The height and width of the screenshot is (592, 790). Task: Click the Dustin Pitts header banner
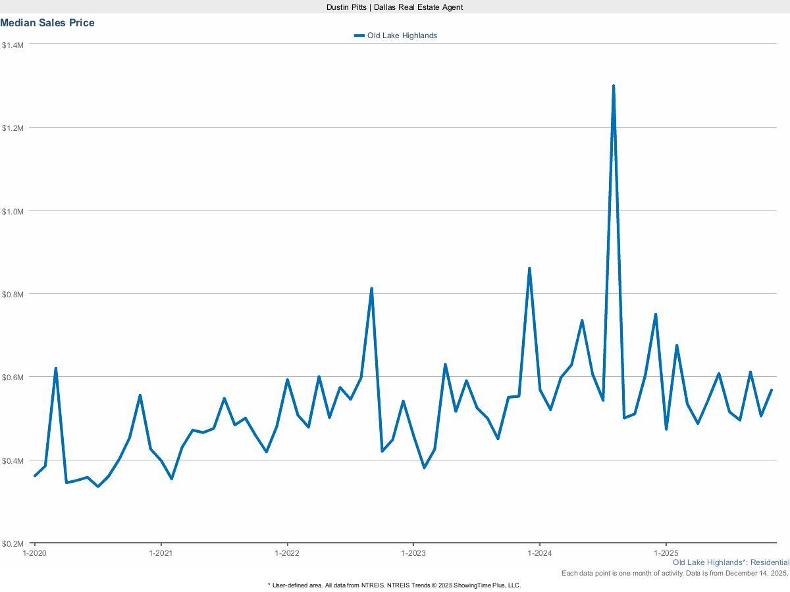click(394, 7)
